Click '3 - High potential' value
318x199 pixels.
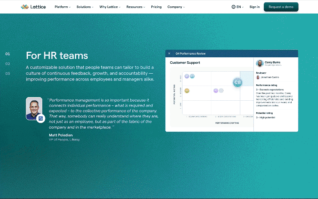click(x=265, y=117)
